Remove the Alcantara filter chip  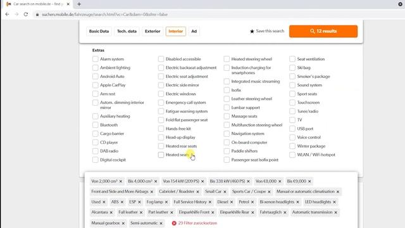111,213
